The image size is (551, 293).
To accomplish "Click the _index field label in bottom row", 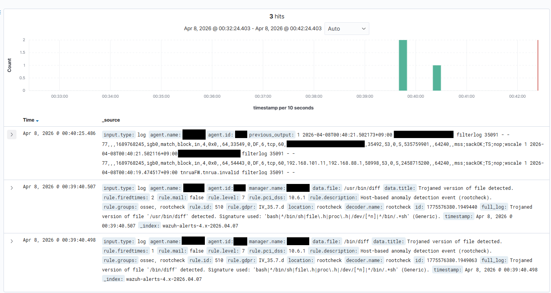I will tap(113, 279).
